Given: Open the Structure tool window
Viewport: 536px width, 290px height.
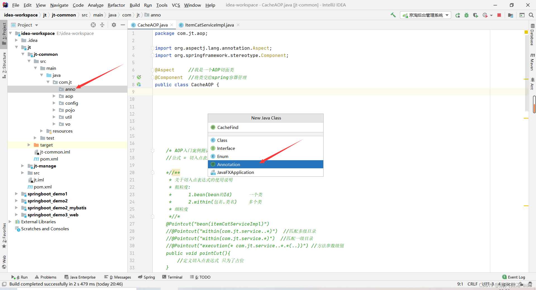Looking at the screenshot, I should click(x=4, y=65).
